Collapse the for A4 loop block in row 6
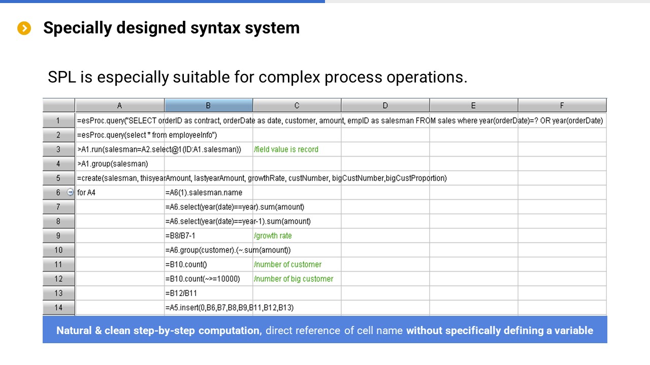 (70, 193)
